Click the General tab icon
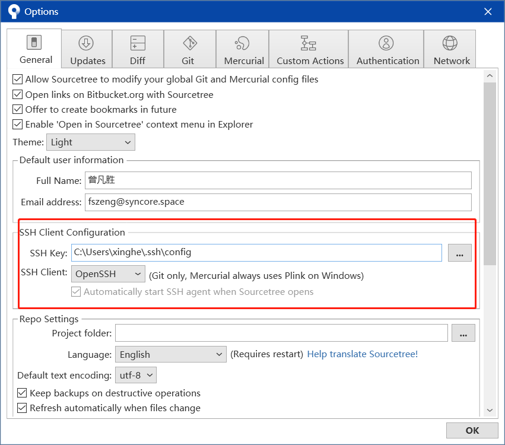Screen dimensions: 505x445 tap(34, 42)
